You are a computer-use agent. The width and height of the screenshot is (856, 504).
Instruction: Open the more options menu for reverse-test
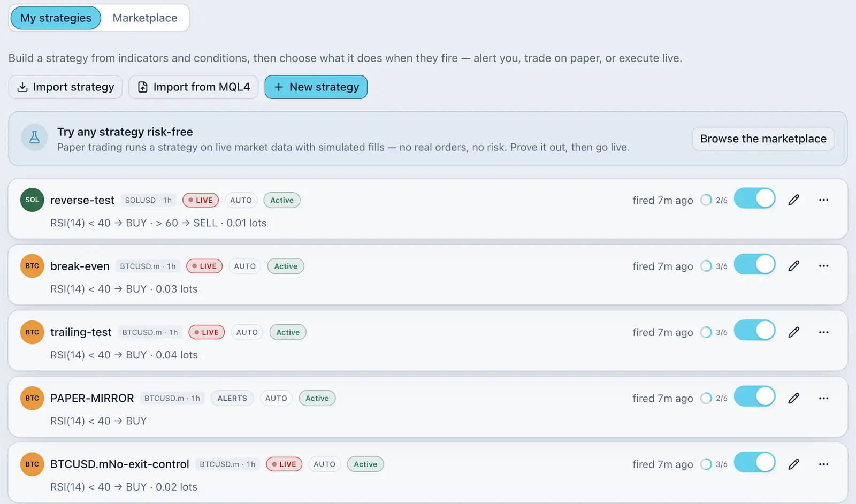pos(823,200)
